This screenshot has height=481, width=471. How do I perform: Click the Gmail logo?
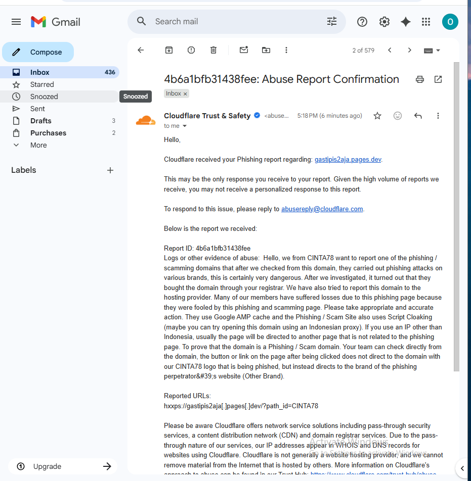coord(56,22)
